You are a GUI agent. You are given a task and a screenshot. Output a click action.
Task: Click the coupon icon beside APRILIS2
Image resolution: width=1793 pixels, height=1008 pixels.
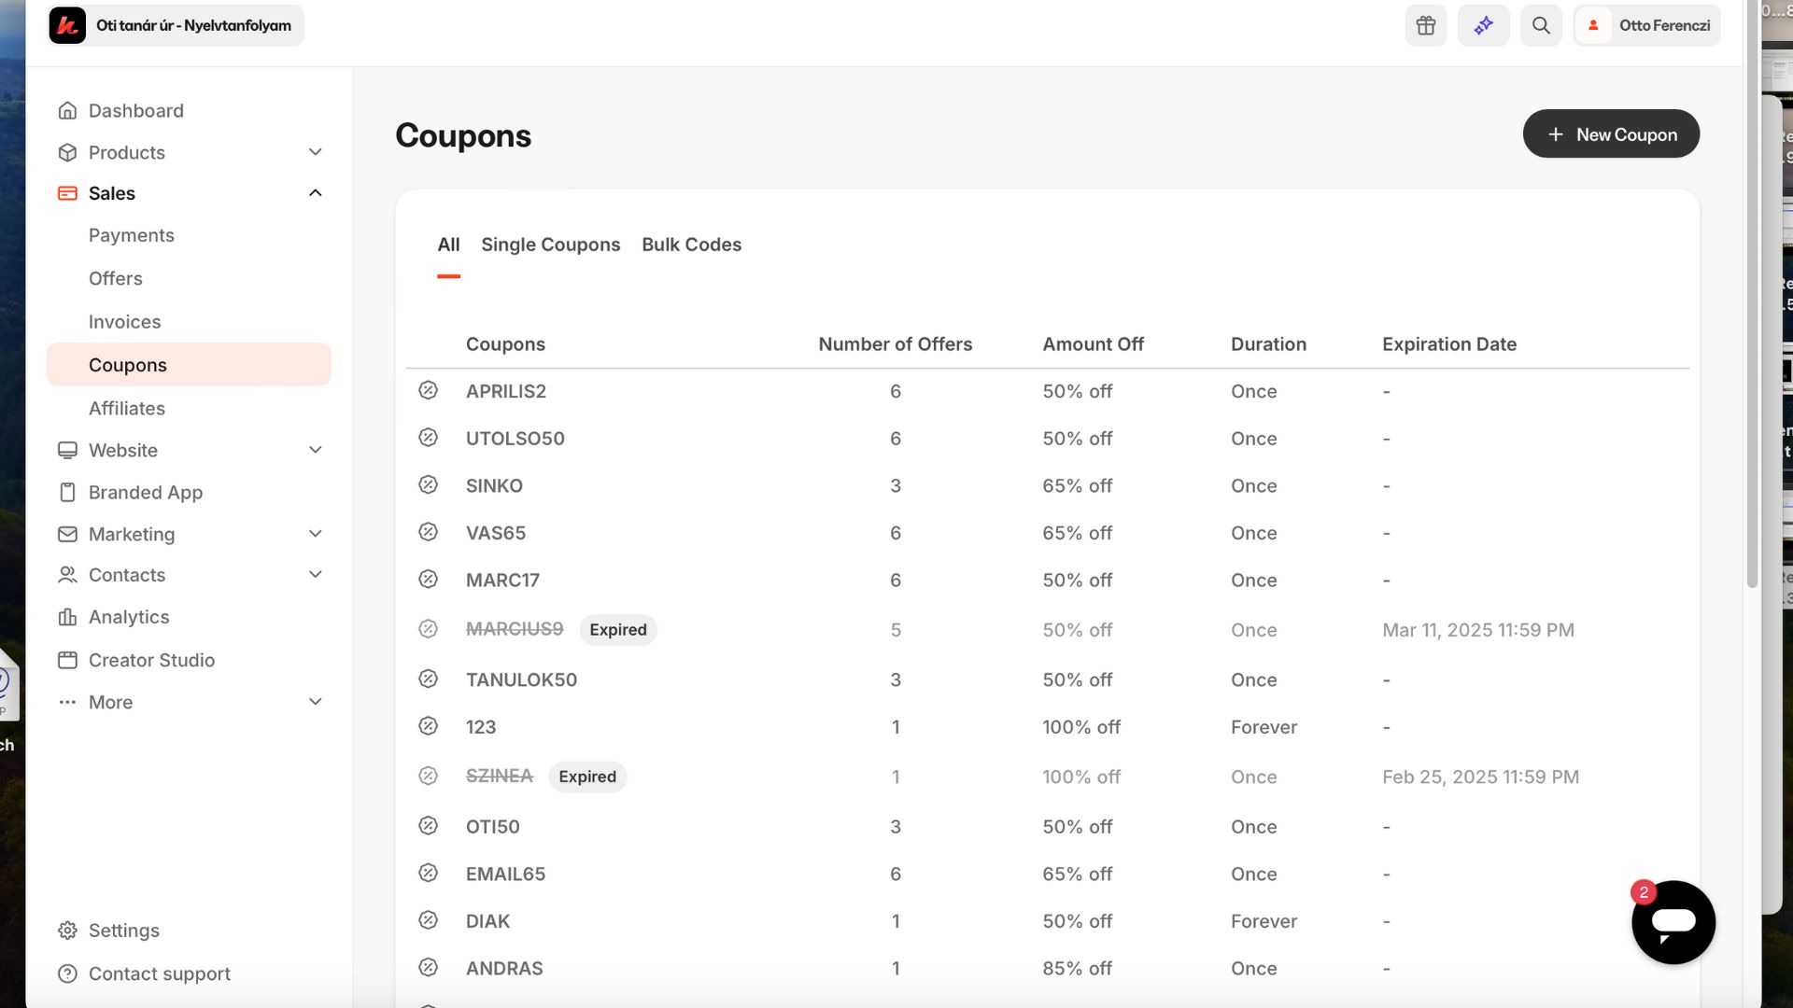click(428, 390)
